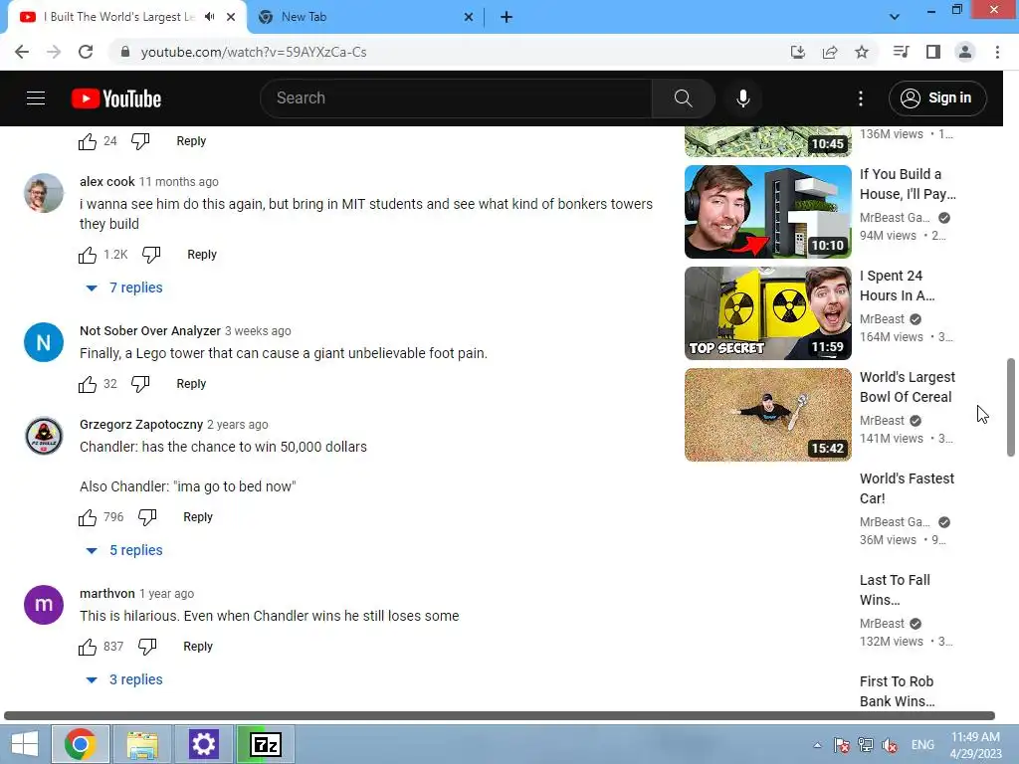This screenshot has width=1019, height=764.
Task: Open World's Fastest Car! video title
Action: pos(907,488)
